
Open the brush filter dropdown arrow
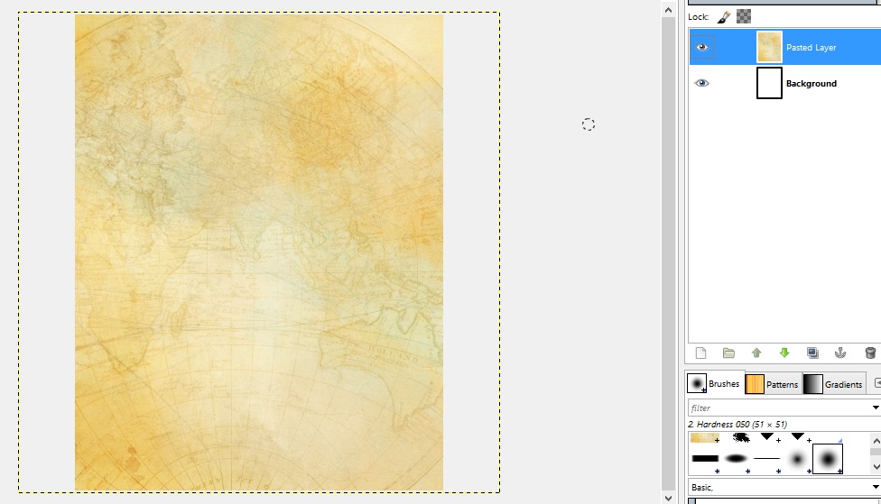pyautogui.click(x=876, y=408)
